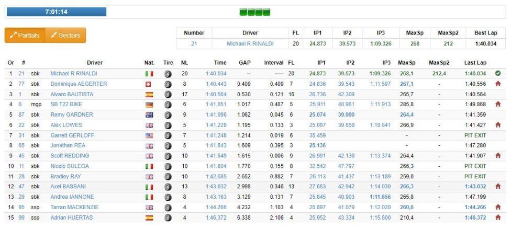Click the Last Lap column header
The height and width of the screenshot is (229, 511).
point(475,63)
